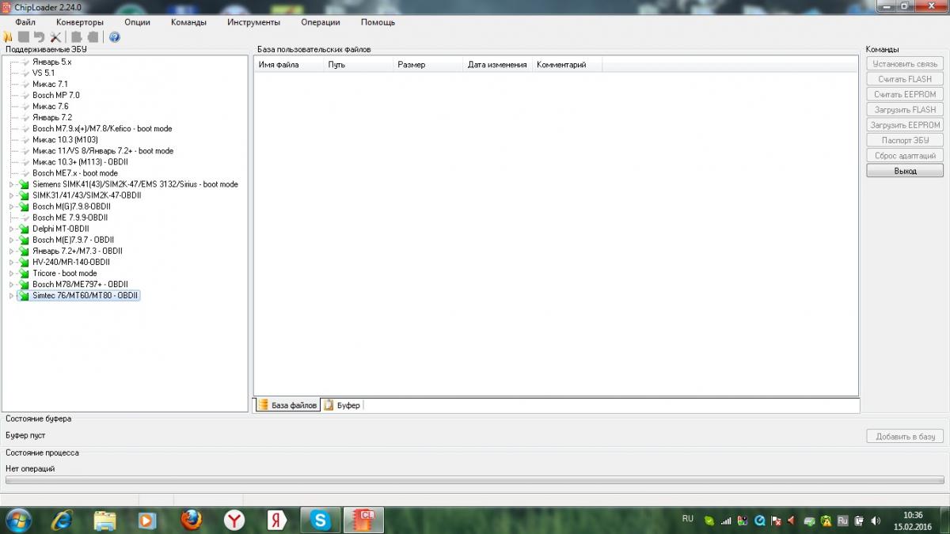This screenshot has height=534, width=950.
Task: Expand the Январь 7.2+/M7.3 - OBDII node
Action: point(11,251)
